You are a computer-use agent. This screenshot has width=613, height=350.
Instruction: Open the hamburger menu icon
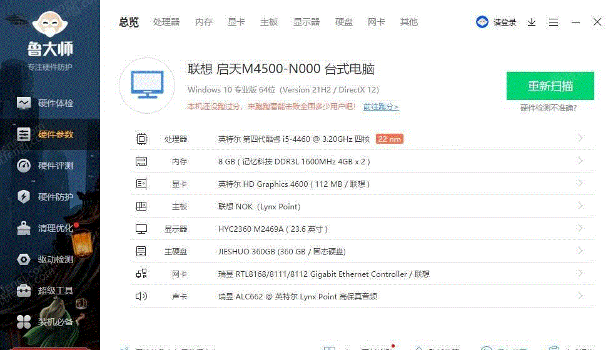click(x=553, y=22)
